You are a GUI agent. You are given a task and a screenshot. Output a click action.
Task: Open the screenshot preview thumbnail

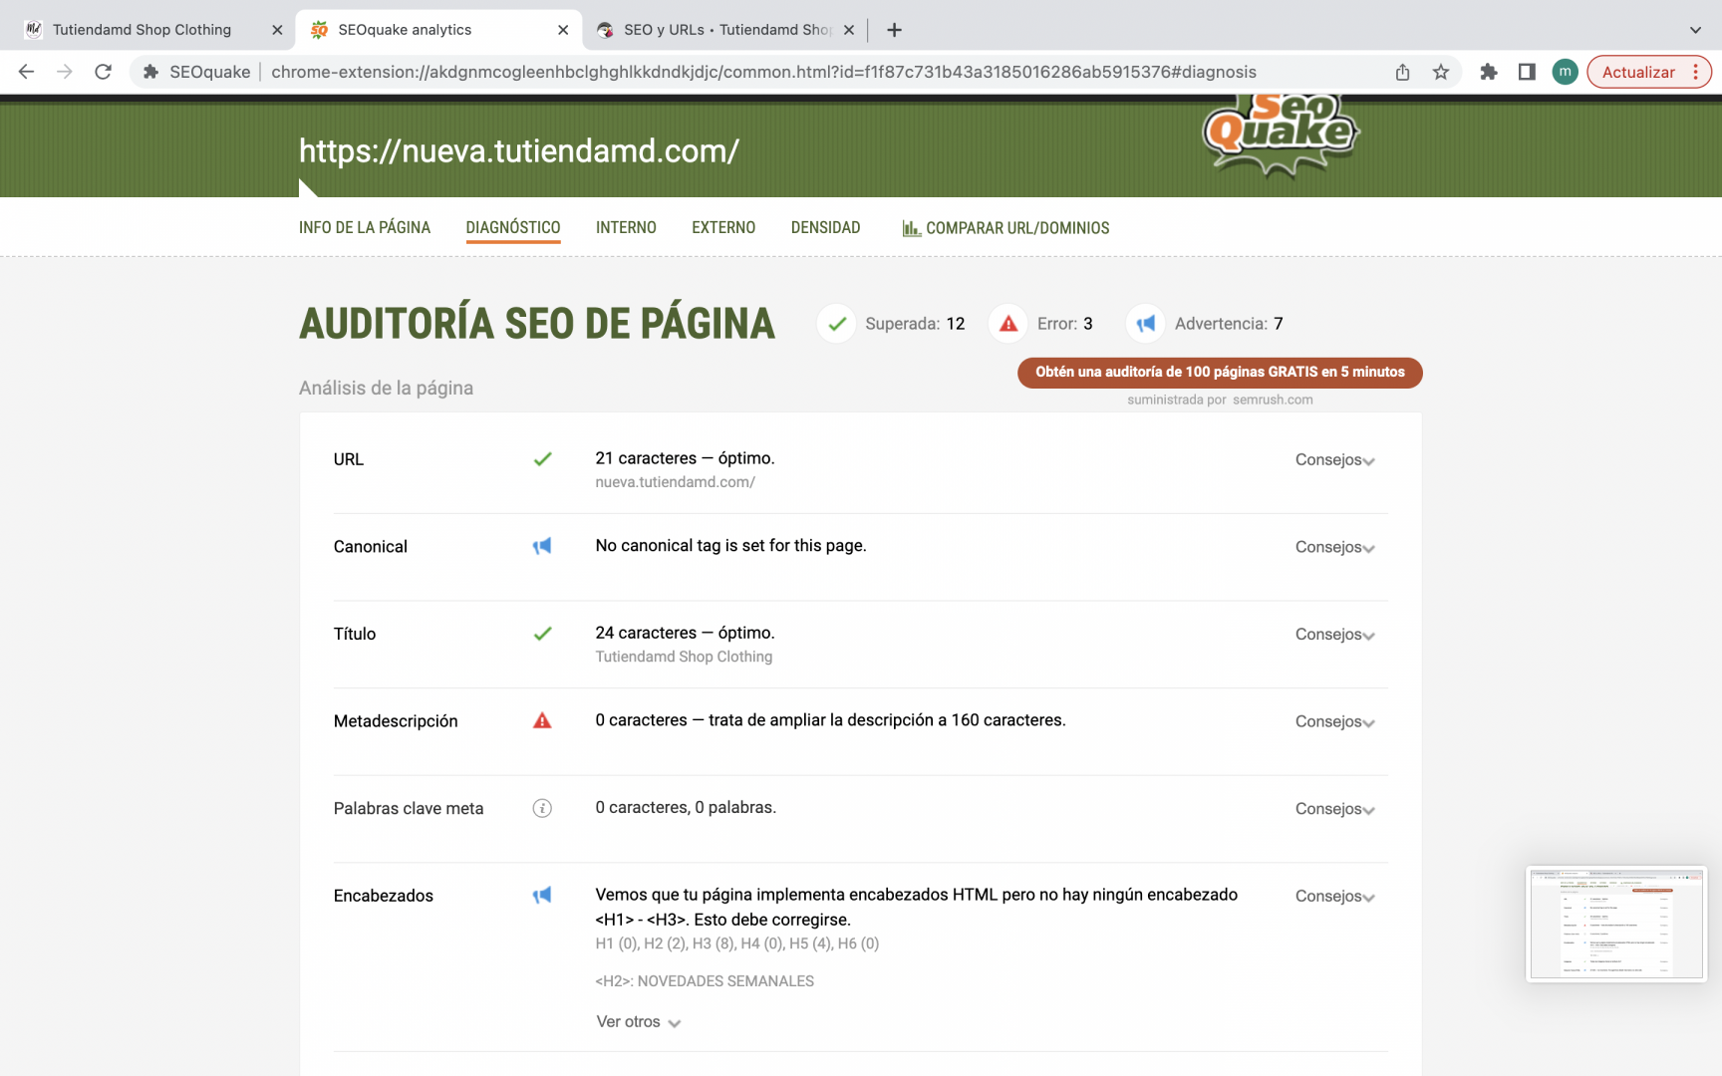(1616, 924)
